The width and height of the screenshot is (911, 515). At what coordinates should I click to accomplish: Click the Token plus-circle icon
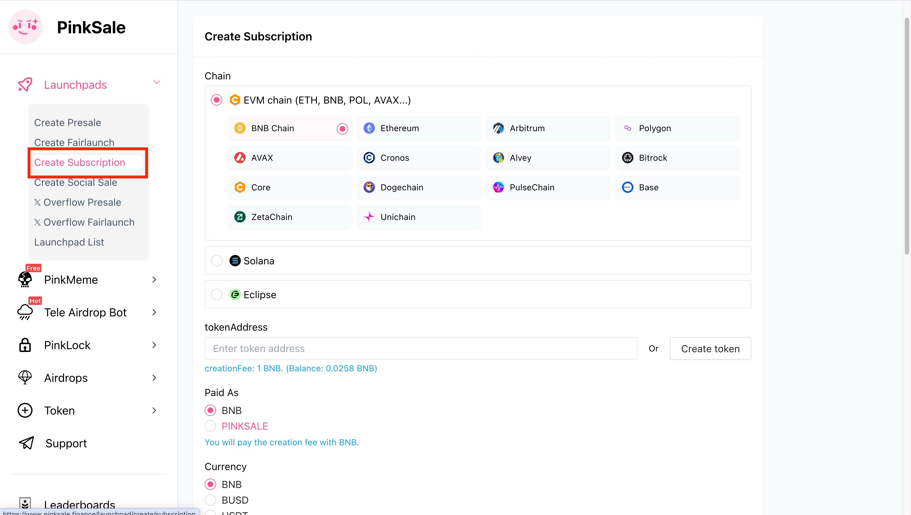tap(25, 410)
